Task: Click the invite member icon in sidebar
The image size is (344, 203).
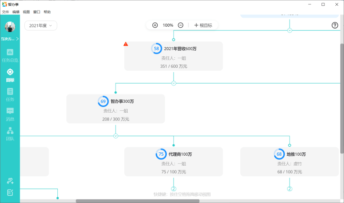Action: (10, 181)
